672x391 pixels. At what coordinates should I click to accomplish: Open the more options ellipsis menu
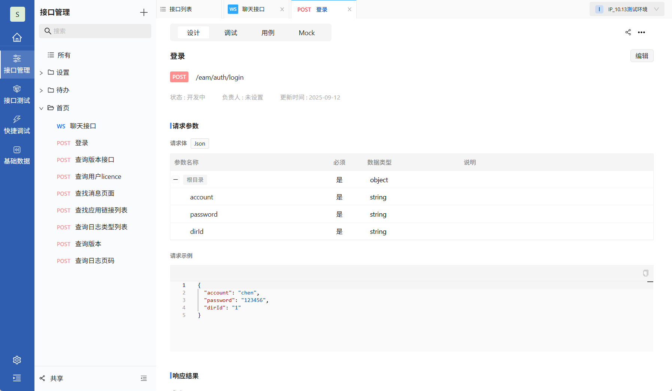pos(642,32)
